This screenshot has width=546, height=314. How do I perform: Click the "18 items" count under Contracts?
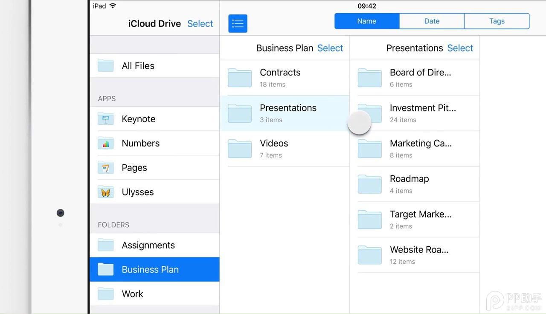click(273, 84)
